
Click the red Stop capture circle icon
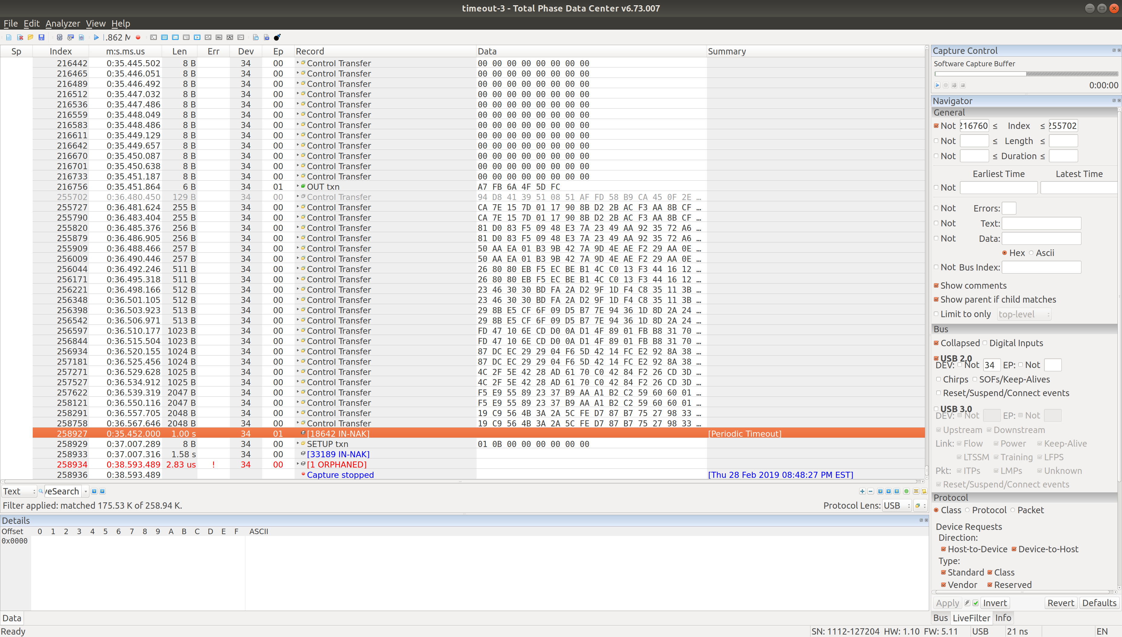138,38
